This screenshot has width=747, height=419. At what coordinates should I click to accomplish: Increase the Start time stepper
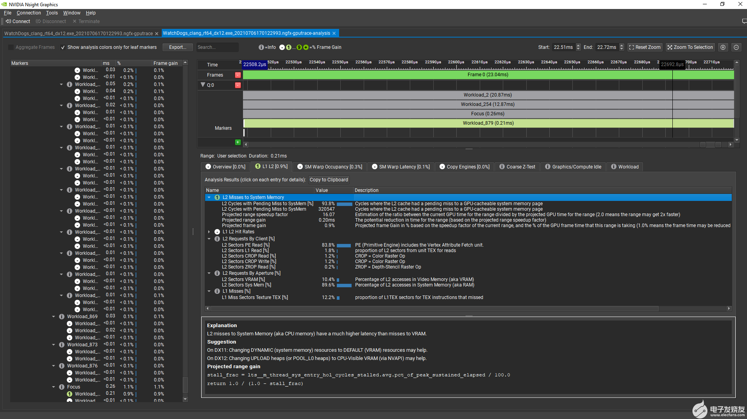click(578, 45)
